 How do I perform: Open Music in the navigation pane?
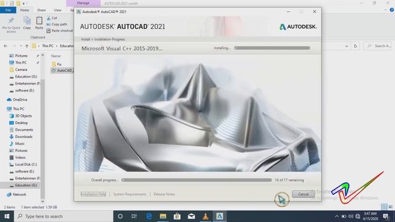20,144
